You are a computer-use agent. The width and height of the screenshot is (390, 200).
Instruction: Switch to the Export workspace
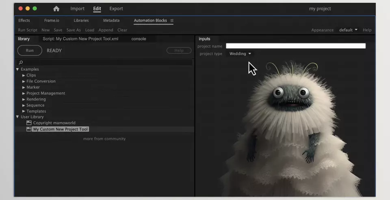(116, 9)
